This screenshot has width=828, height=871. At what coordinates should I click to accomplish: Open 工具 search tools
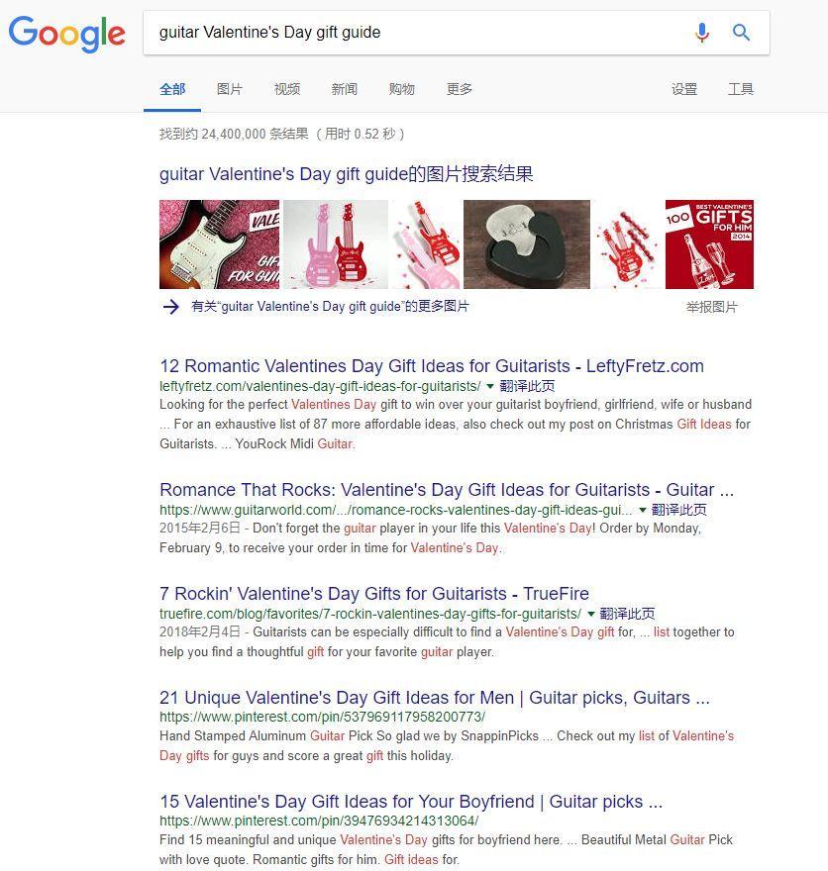point(741,89)
